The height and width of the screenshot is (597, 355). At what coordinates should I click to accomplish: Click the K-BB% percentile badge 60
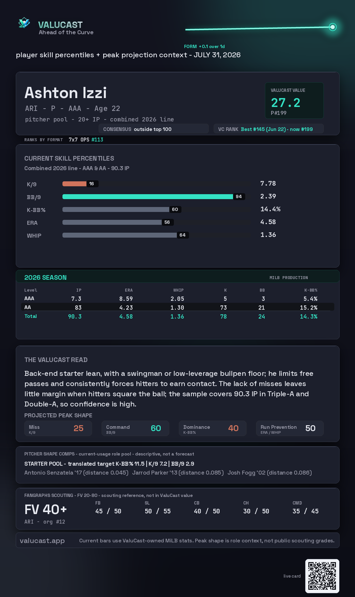(x=175, y=209)
